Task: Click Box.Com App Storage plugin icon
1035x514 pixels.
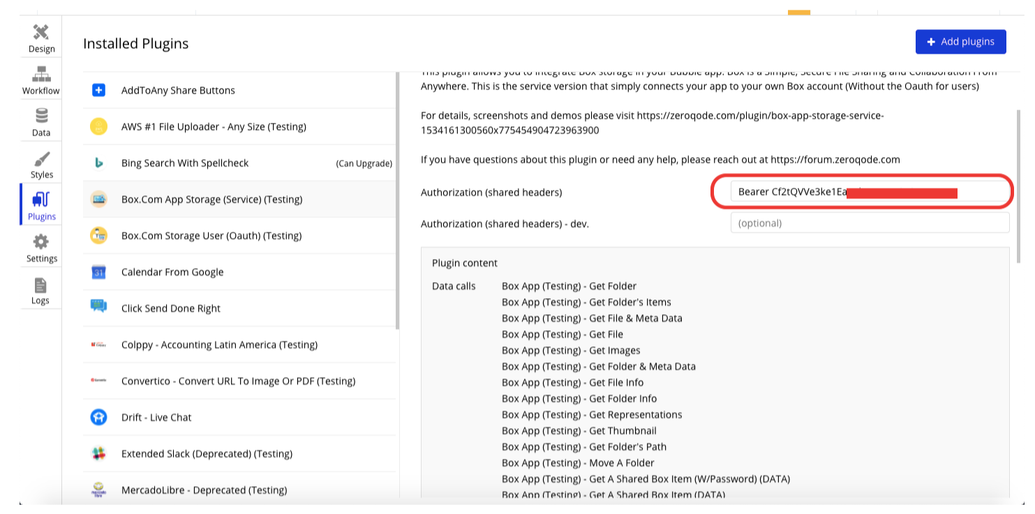Action: (x=98, y=199)
